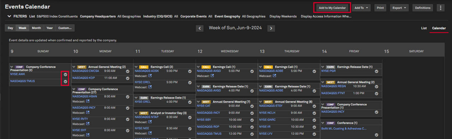This screenshot has width=452, height=139.
Task: Click Add to My Calendar button
Action: pos(332,8)
